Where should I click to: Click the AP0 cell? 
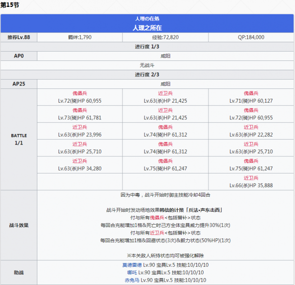coord(19,56)
